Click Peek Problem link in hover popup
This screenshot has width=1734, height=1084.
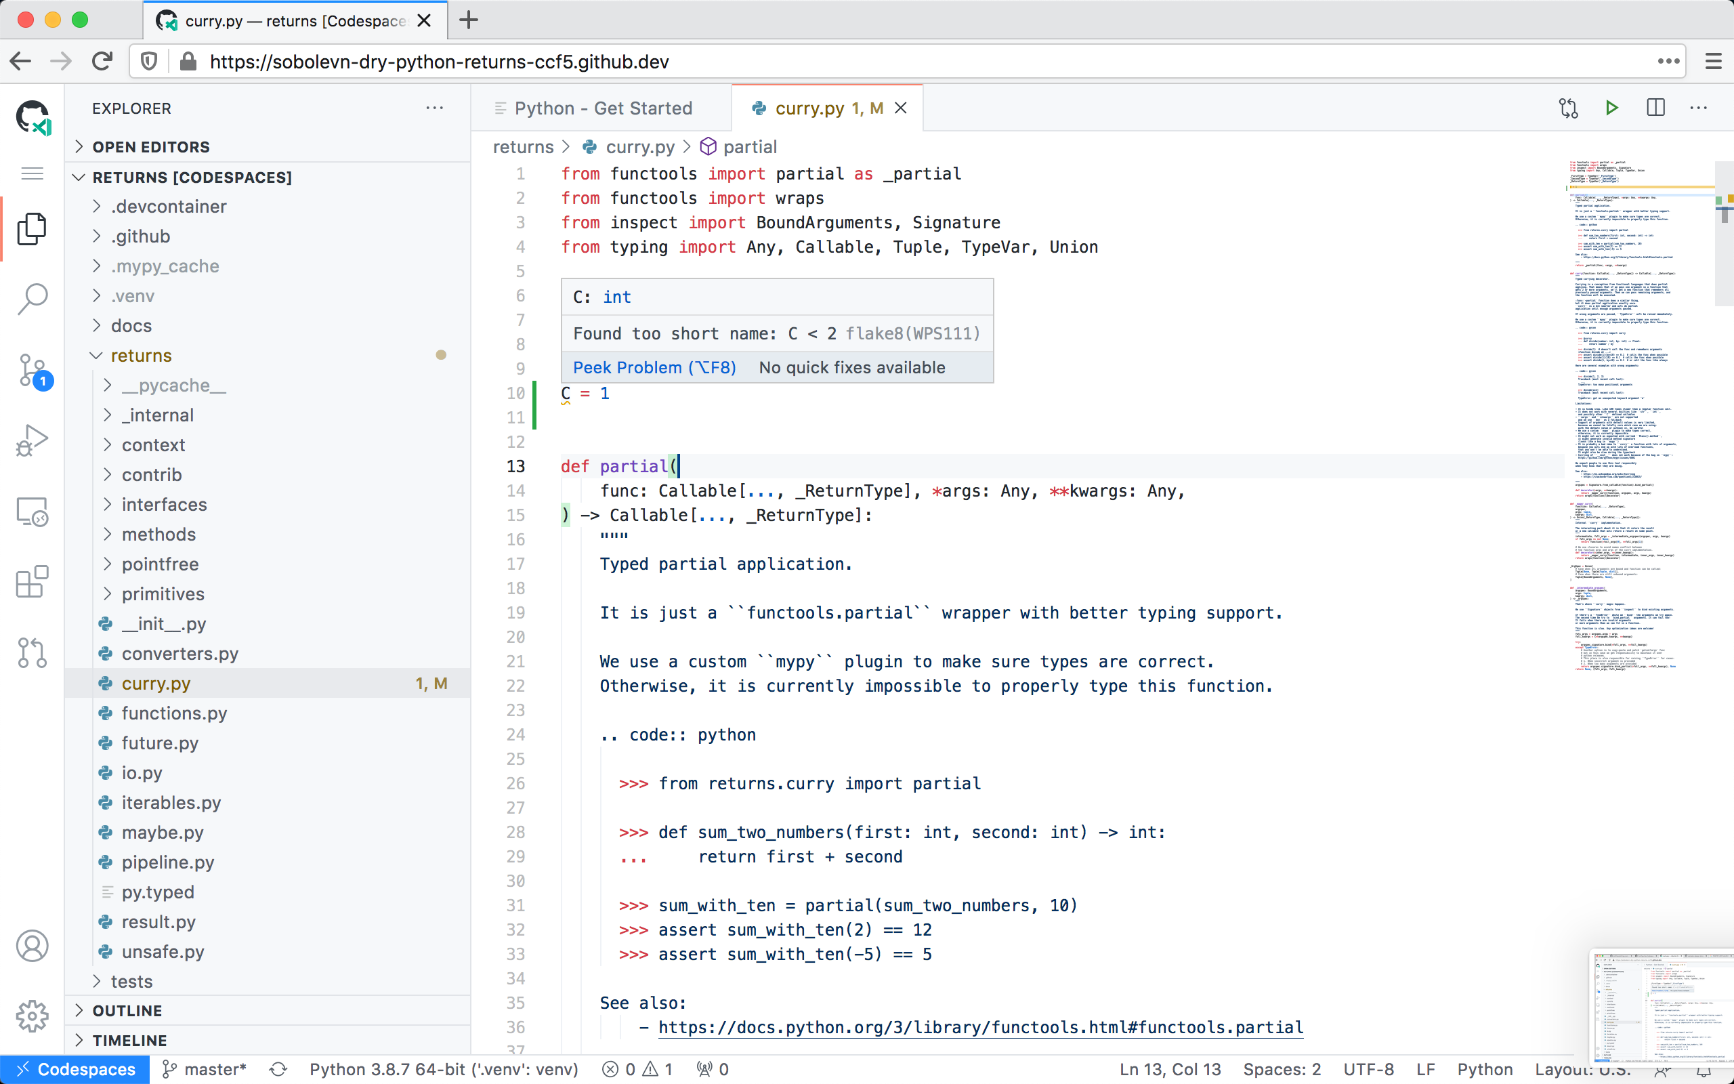pos(654,367)
